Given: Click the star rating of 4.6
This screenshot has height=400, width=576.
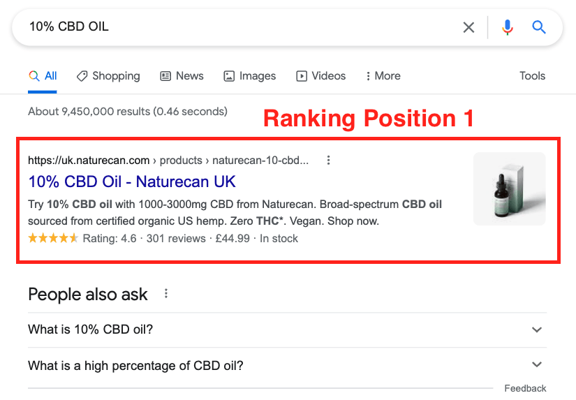Looking at the screenshot, I should click(x=53, y=238).
